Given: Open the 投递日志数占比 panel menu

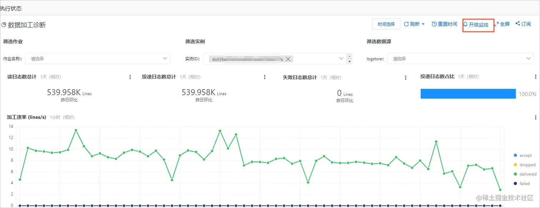Looking at the screenshot, I should point(535,77).
